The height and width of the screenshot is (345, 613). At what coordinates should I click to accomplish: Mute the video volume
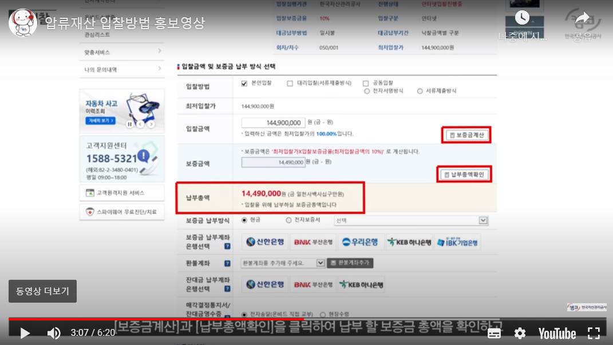(54, 333)
